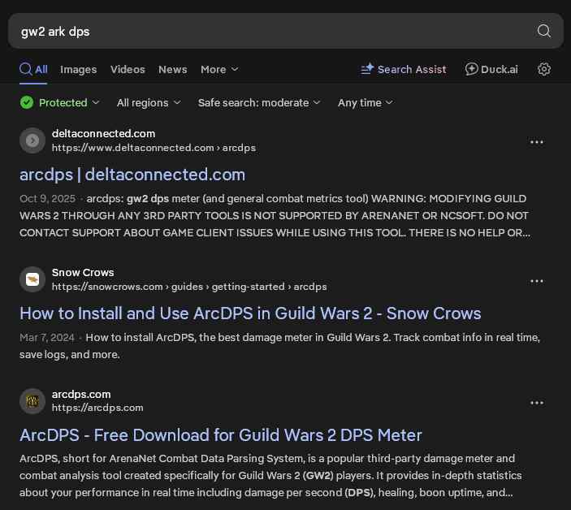Open the Any time filter dropdown
The width and height of the screenshot is (571, 510).
366,102
